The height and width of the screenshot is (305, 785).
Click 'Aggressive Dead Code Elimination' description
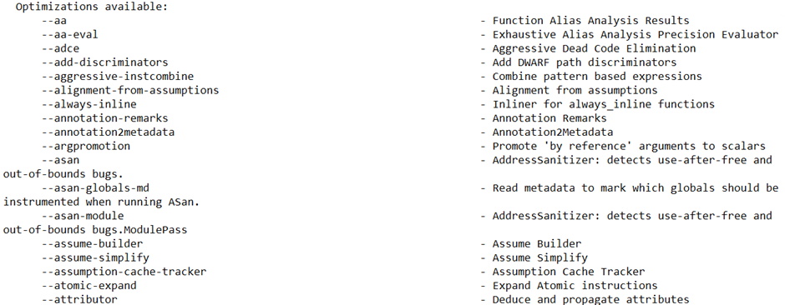point(595,49)
